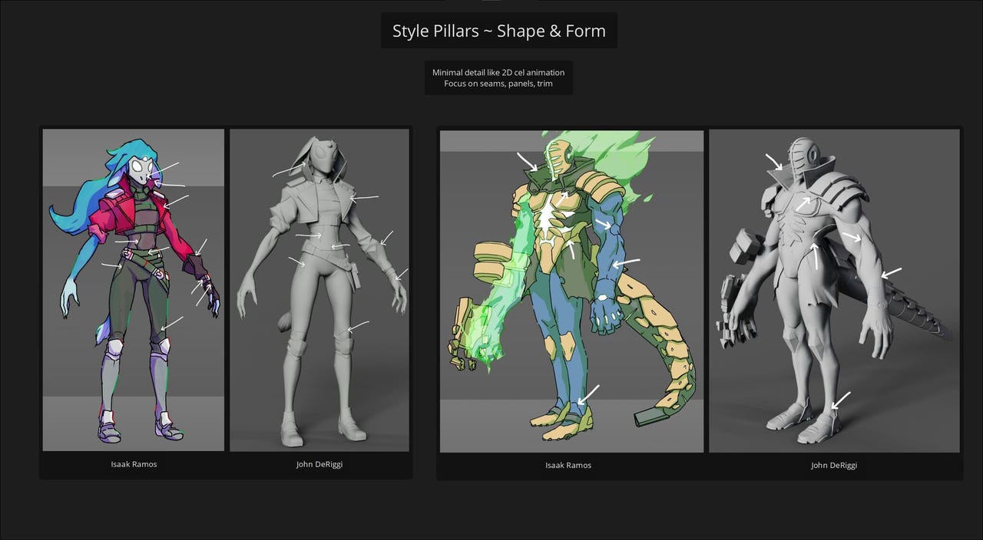The width and height of the screenshot is (983, 540).
Task: Select the gray armored character 3D sculpt
Action: click(834, 291)
